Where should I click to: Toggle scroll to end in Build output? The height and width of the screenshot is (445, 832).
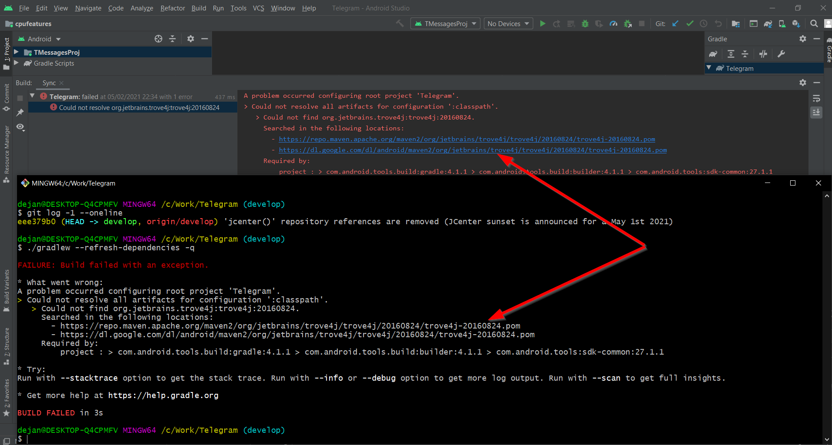pyautogui.click(x=816, y=113)
